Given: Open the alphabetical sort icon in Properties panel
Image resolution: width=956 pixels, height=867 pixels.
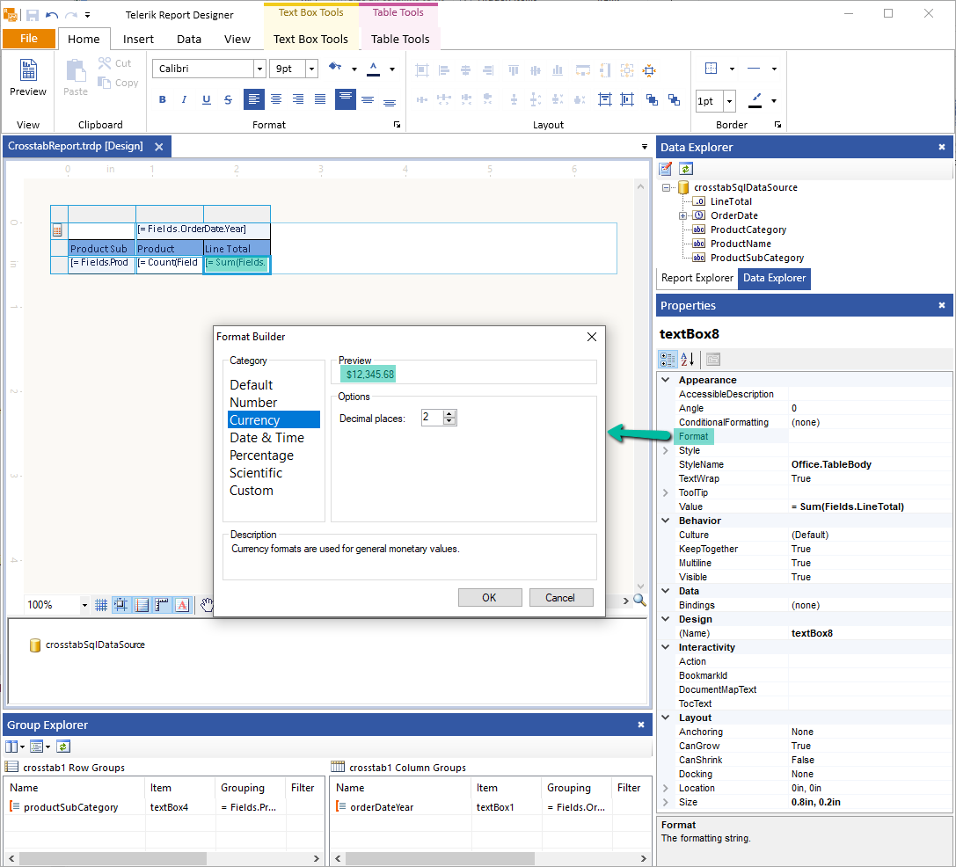Looking at the screenshot, I should 687,359.
